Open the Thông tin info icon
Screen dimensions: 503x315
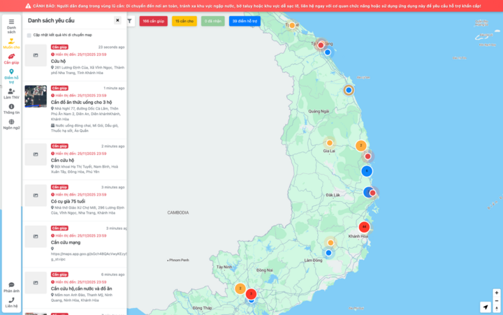click(11, 107)
